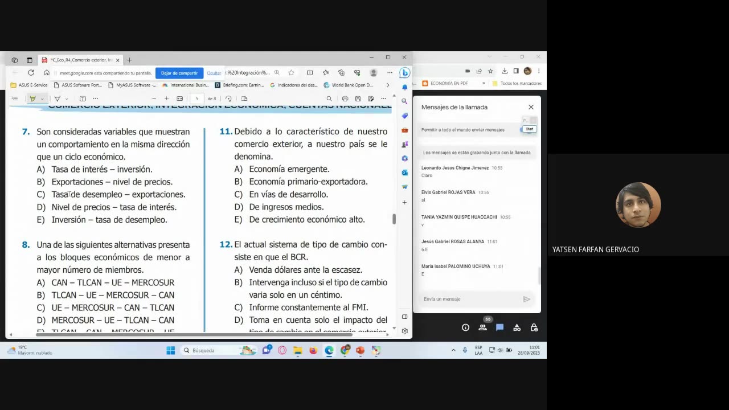Open Chrome profile avatar

527,71
